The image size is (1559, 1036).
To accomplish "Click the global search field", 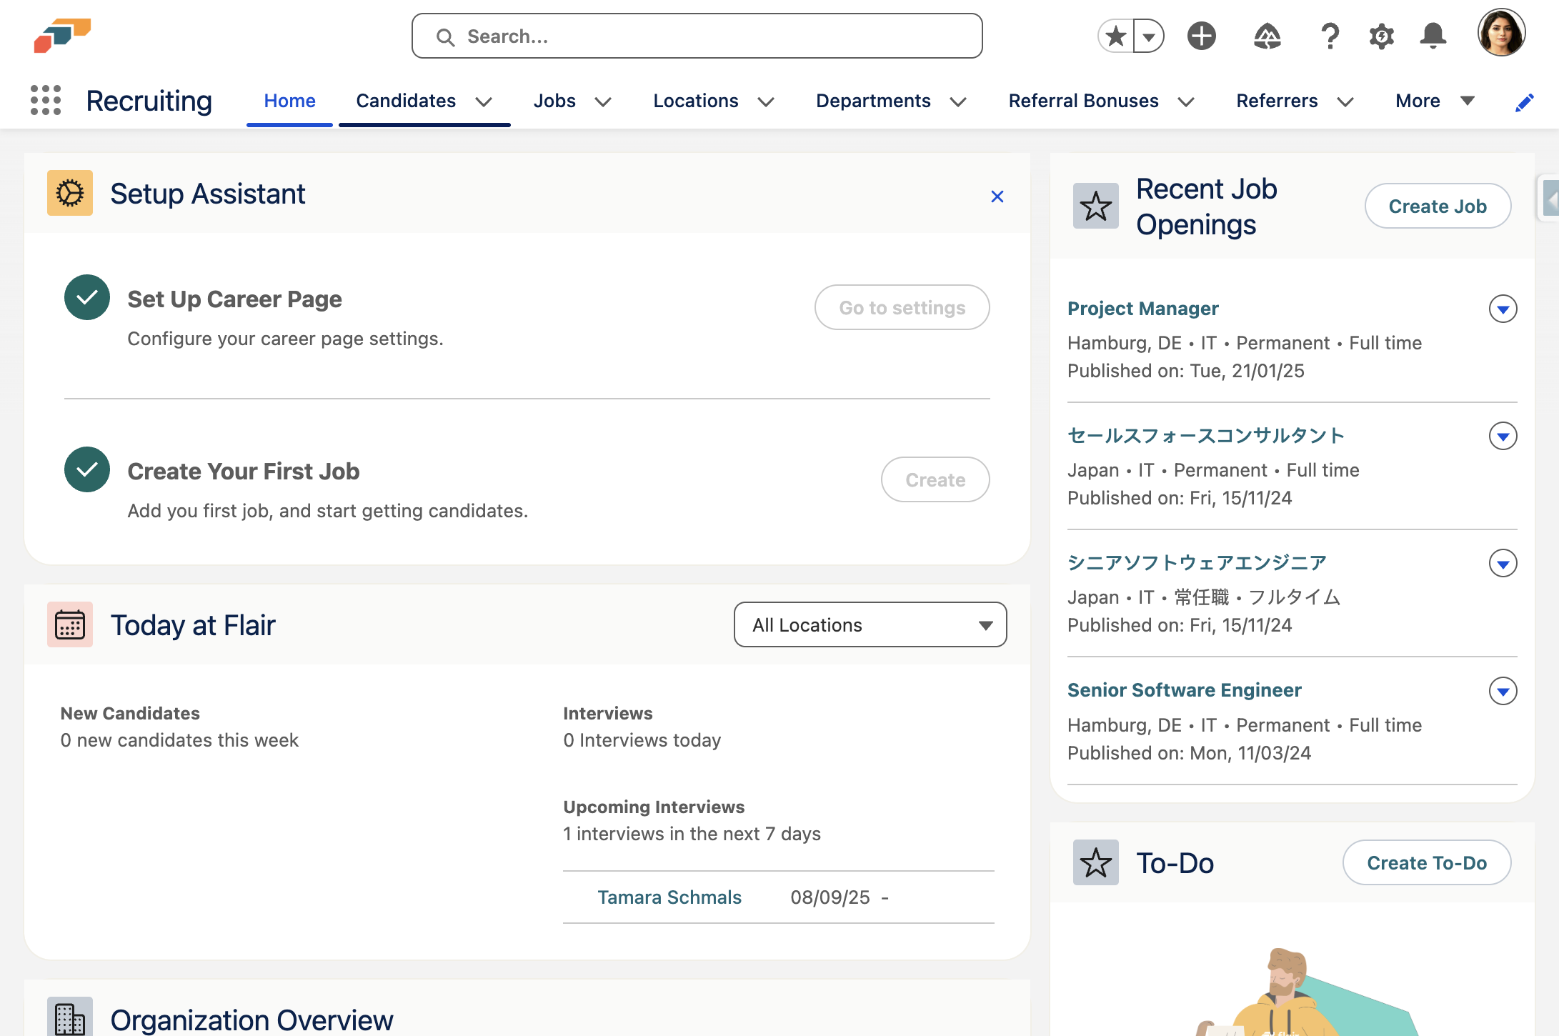I will click(697, 36).
